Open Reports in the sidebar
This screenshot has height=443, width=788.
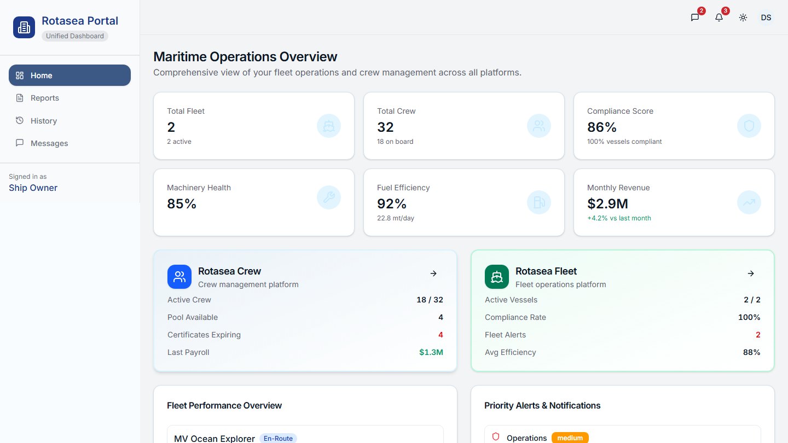pyautogui.click(x=69, y=98)
